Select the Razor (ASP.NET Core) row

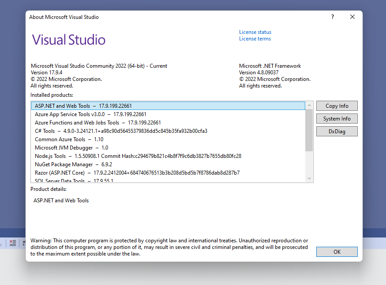pyautogui.click(x=168, y=172)
